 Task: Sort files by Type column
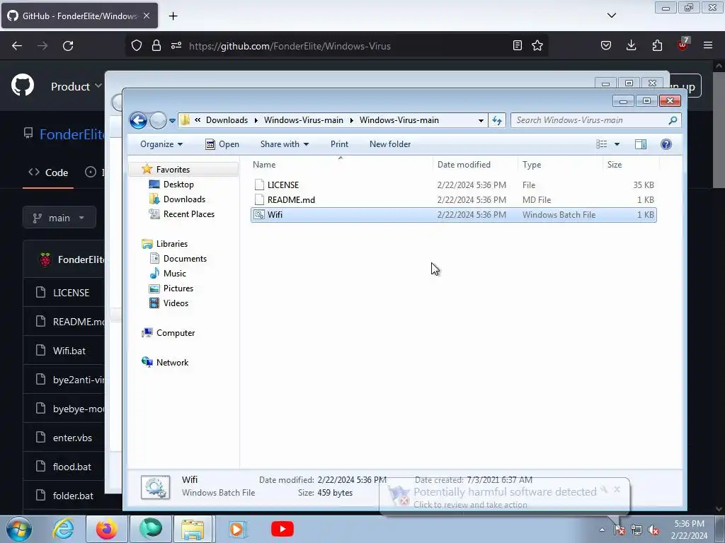pos(532,164)
